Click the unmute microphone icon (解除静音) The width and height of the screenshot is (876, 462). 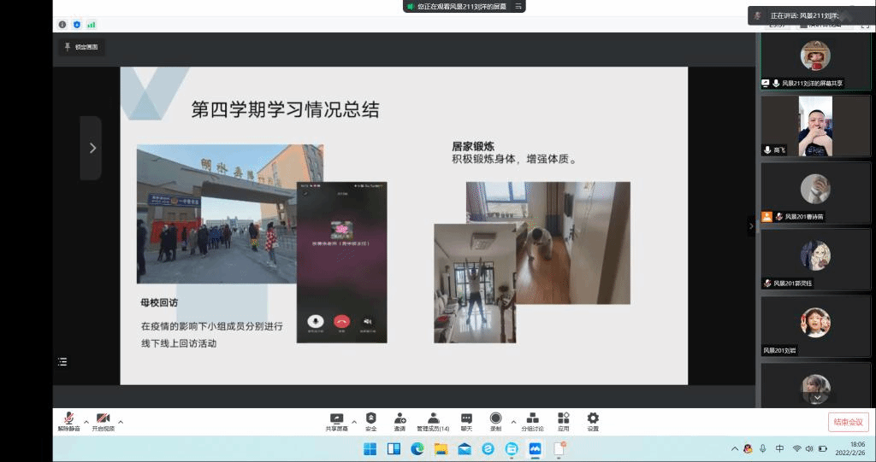68,418
